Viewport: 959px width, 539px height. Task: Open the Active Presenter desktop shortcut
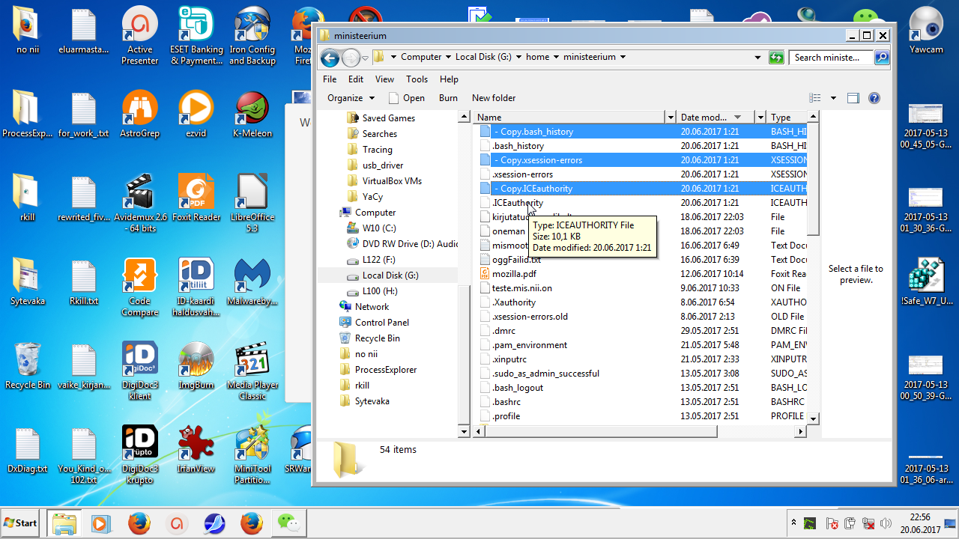[139, 36]
